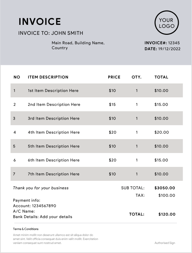Screen dimensions: 192x253
Task: Click the sub total amount $3050.00
Action: 165,188
